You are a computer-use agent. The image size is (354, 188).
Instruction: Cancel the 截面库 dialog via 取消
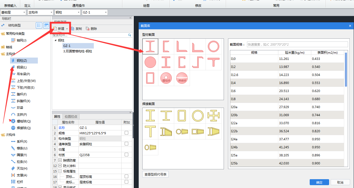tap(340, 182)
